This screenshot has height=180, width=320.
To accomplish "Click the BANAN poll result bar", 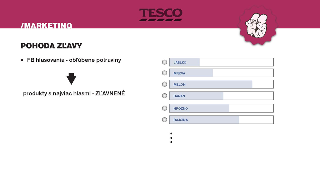I will coord(221,96).
